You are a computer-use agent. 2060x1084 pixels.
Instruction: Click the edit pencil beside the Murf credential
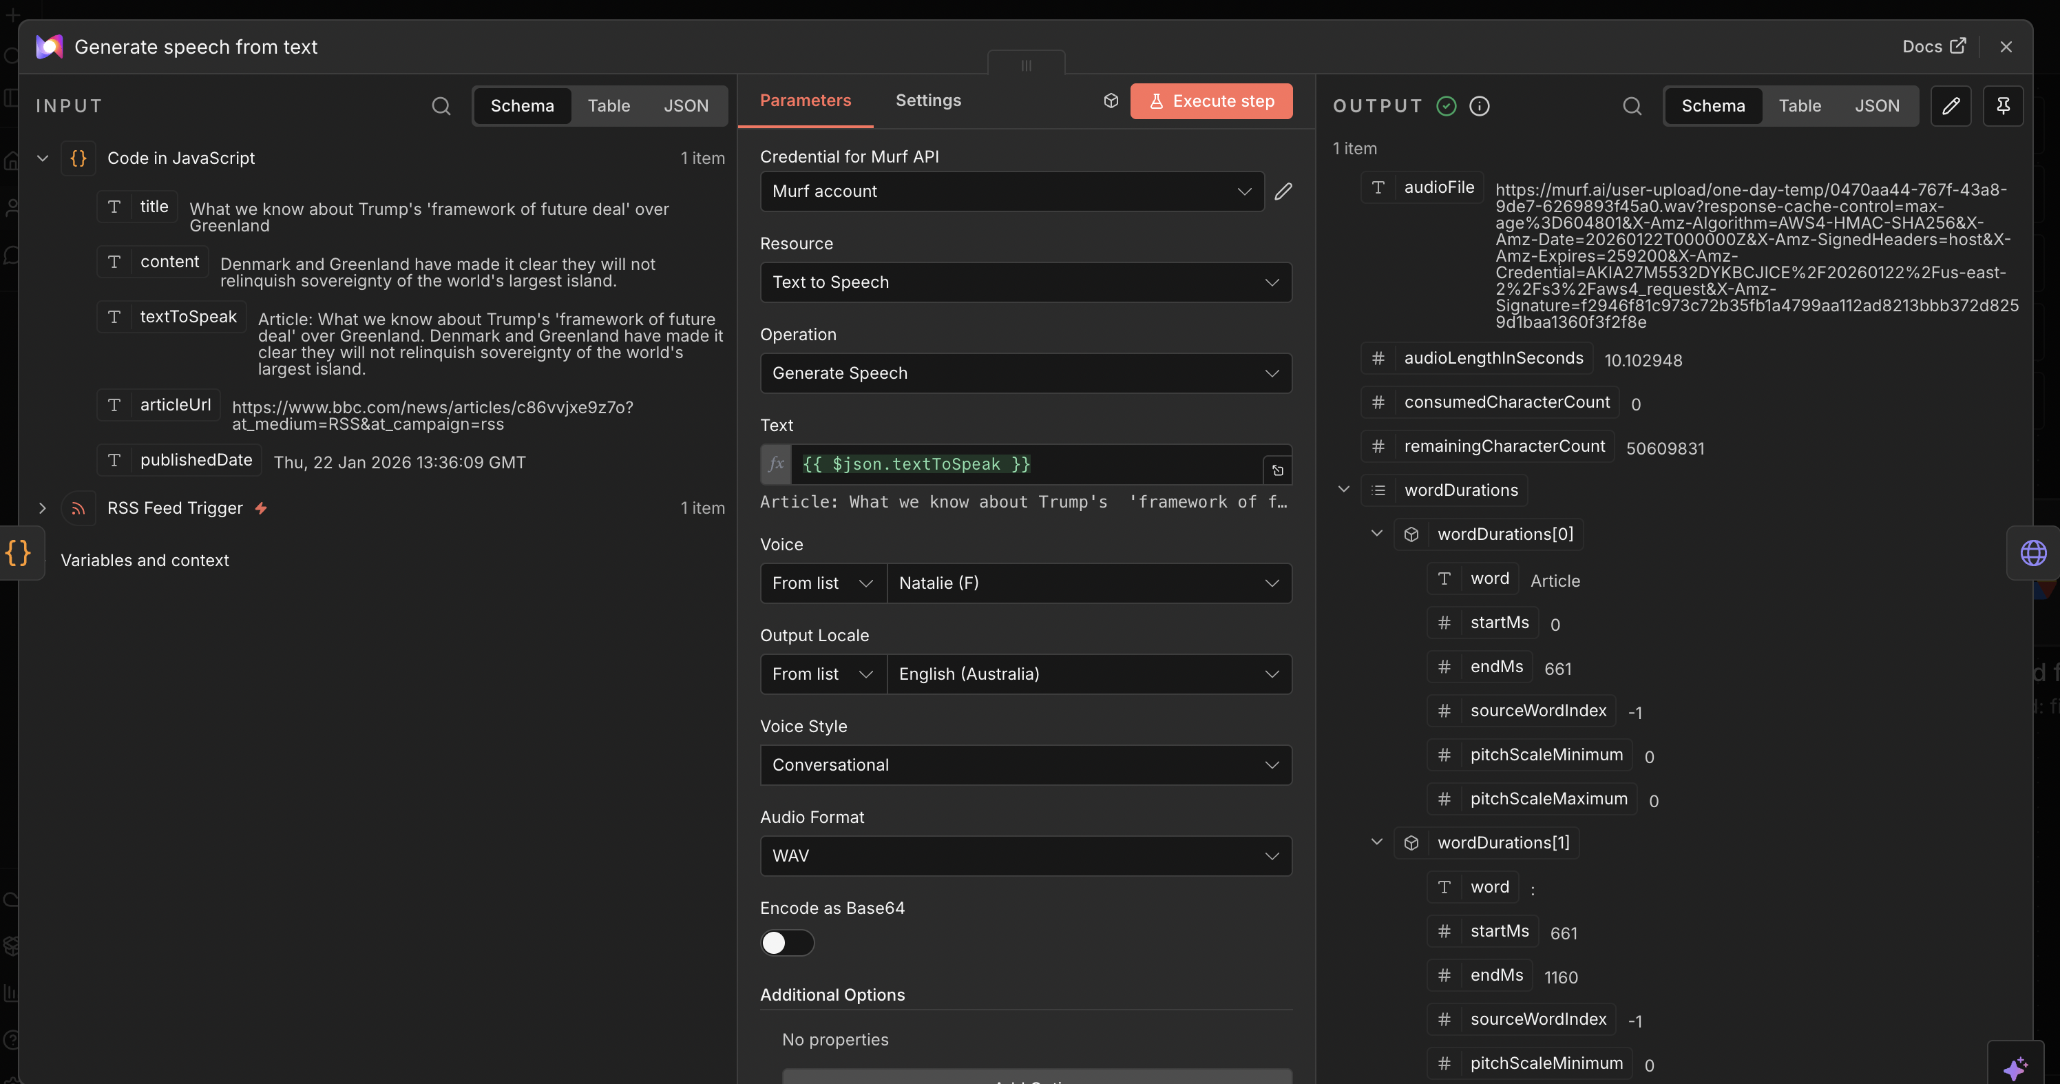(1283, 191)
